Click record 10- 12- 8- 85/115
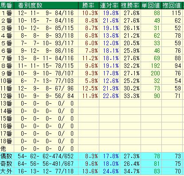This screenshot has height=176, width=184. click(46, 28)
